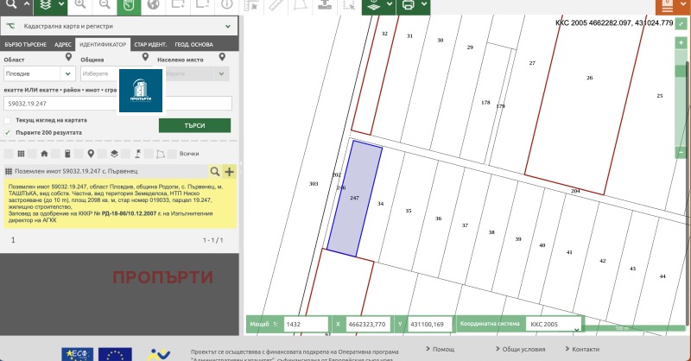Open the Област dropdown showing Пловдив
The height and width of the screenshot is (361, 691).
39,74
